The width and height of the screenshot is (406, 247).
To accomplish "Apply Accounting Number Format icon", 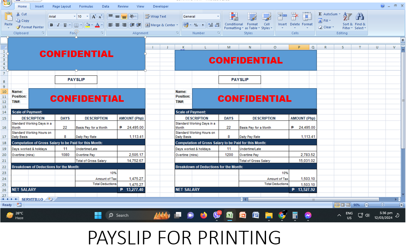I will [186, 25].
